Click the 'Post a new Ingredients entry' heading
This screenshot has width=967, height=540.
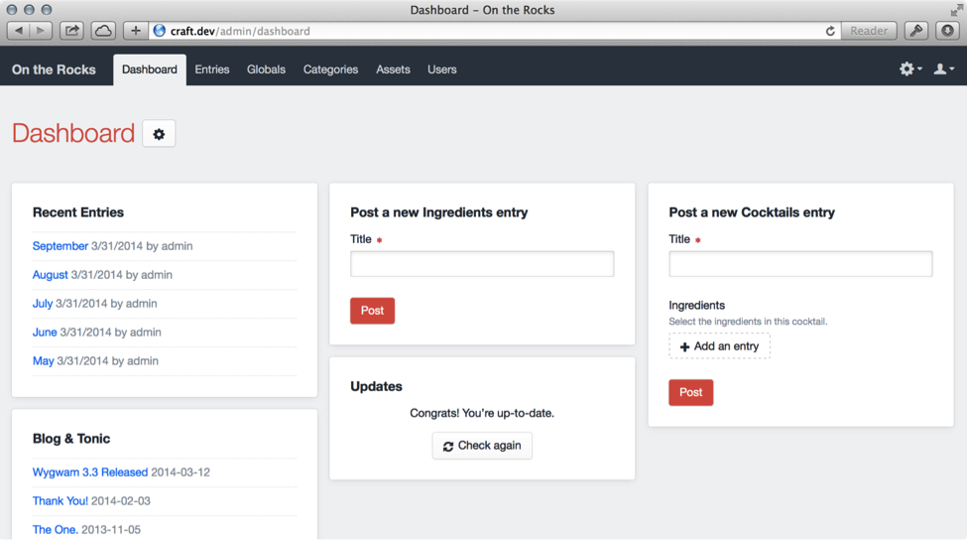(439, 212)
